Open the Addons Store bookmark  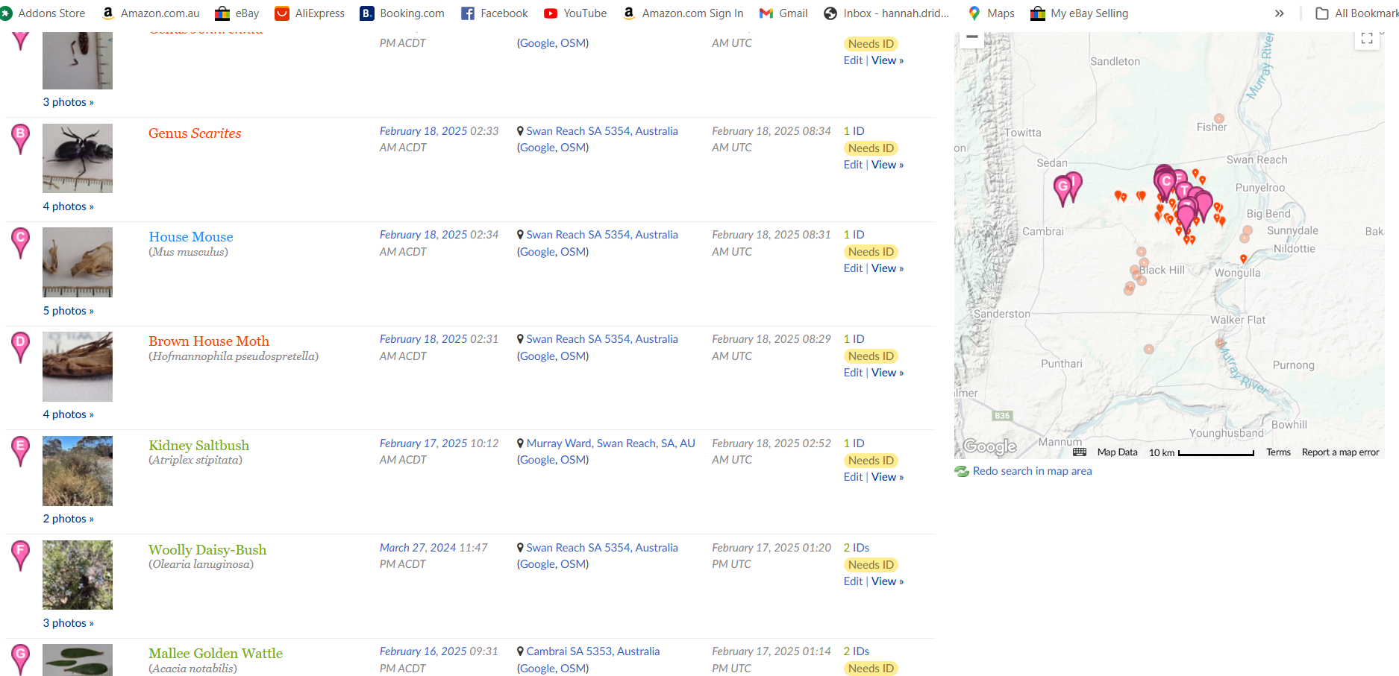pos(43,13)
